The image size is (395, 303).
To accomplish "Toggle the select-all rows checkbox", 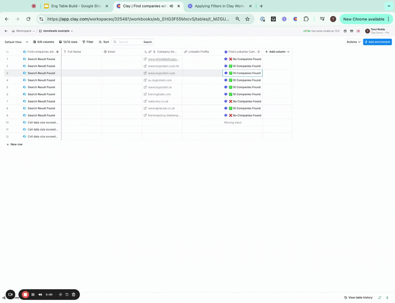I will coord(7,52).
